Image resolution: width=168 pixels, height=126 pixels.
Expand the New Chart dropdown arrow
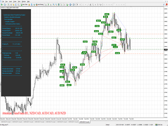coord(3,5)
